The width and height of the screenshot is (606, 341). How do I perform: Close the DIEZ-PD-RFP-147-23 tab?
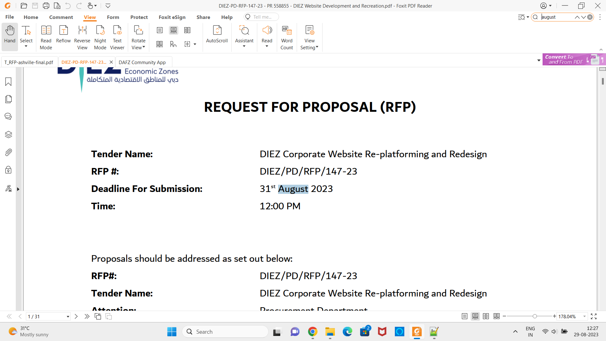[x=111, y=62]
